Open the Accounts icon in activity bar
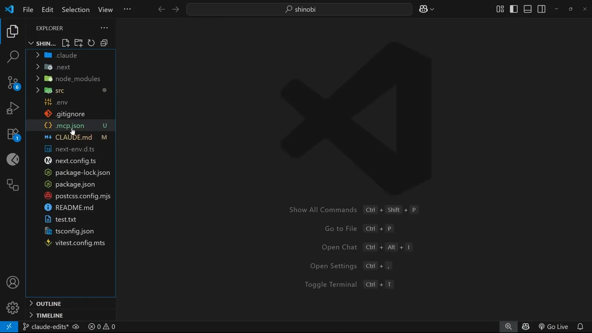This screenshot has width=592, height=333. [x=13, y=283]
